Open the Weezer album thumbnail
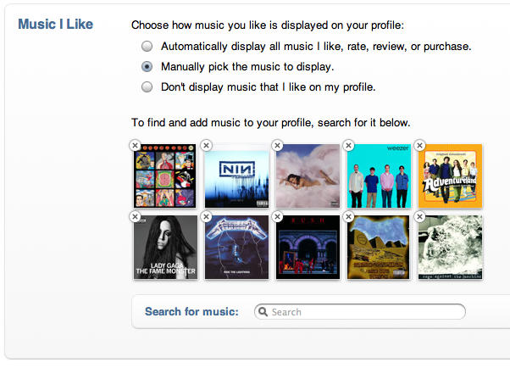Viewport: 510px width, 368px height. pyautogui.click(x=380, y=176)
